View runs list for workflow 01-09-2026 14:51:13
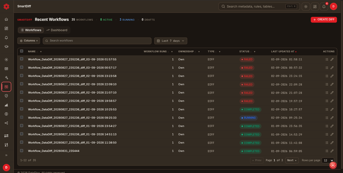The image size is (343, 173). pos(327,134)
